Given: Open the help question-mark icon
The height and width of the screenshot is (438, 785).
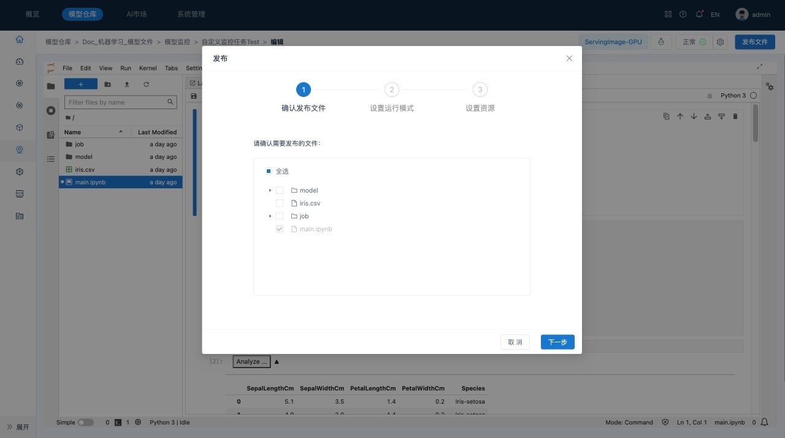Looking at the screenshot, I should pos(683,14).
